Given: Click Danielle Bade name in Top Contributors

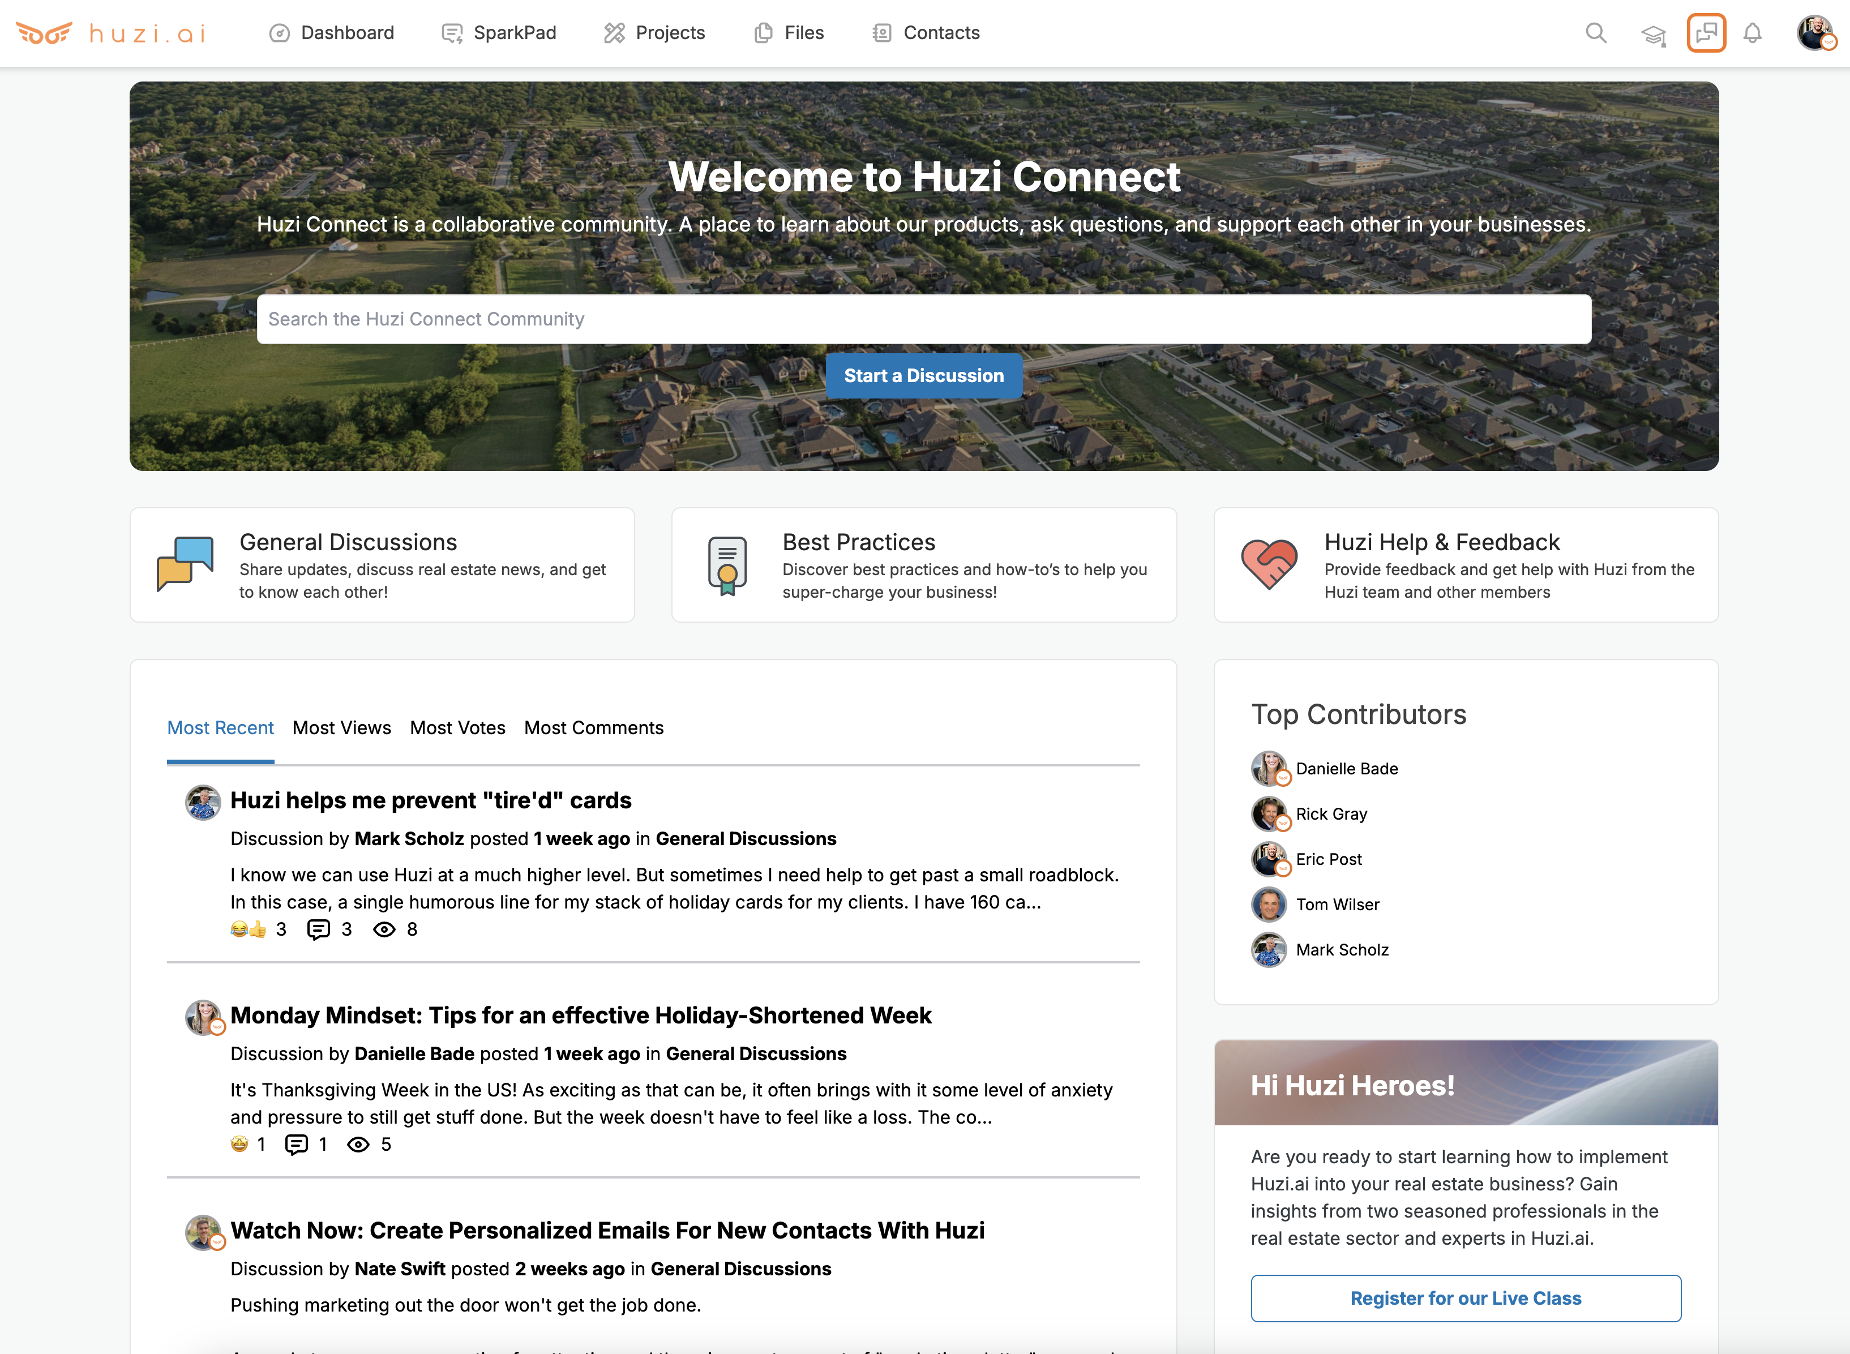Looking at the screenshot, I should point(1347,768).
